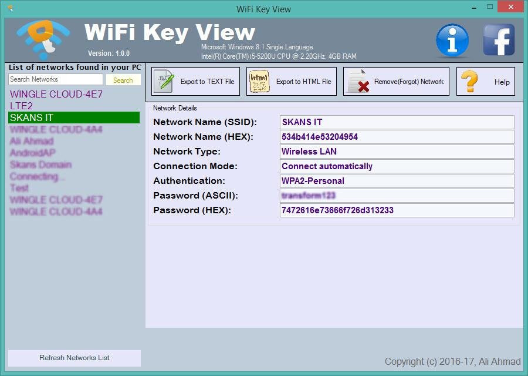Select SKANS IT highlighted network

74,117
